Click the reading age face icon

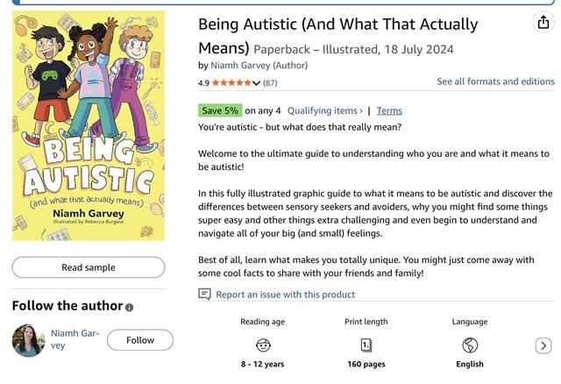(262, 345)
